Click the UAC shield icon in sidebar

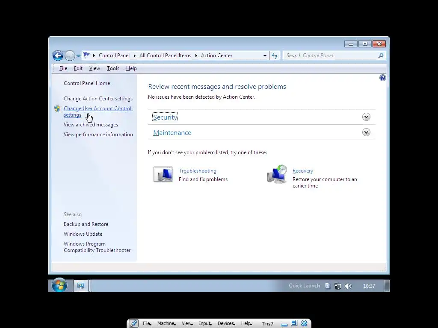coord(58,108)
